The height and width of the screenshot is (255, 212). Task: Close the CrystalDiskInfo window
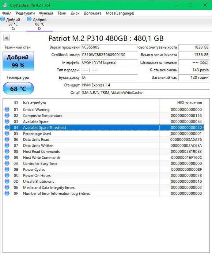click(205, 5)
